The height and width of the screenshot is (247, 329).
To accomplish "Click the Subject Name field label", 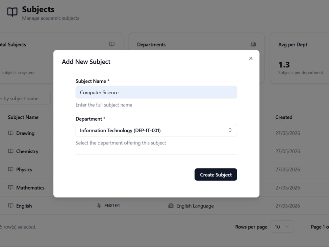I will (92, 81).
